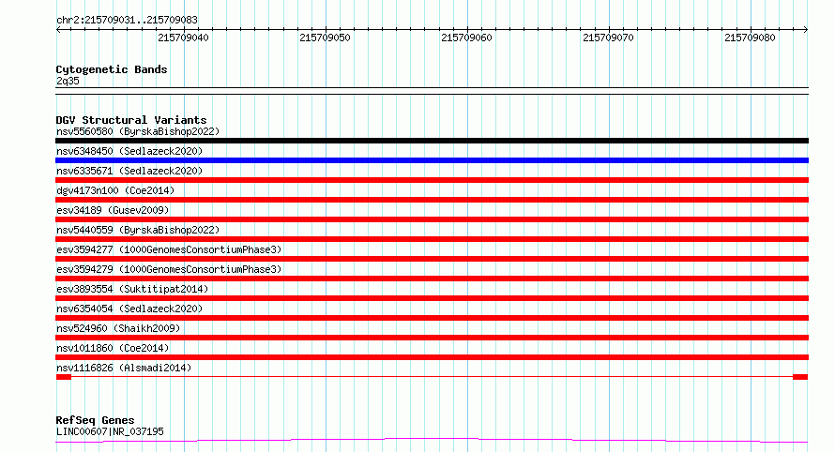
Task: Click the 215709070 ruler tick label
Action: [x=608, y=38]
